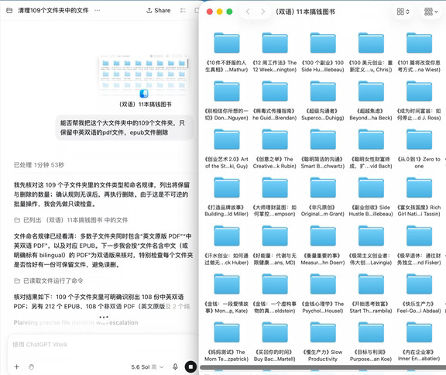Select the 《妈妈测试》 The Mom Test folder
The image size is (446, 375).
(x=227, y=332)
